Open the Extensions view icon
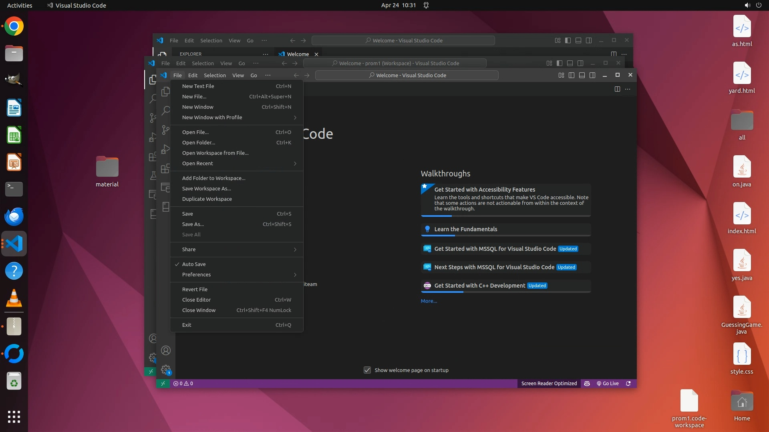Image resolution: width=769 pixels, height=432 pixels. click(165, 168)
